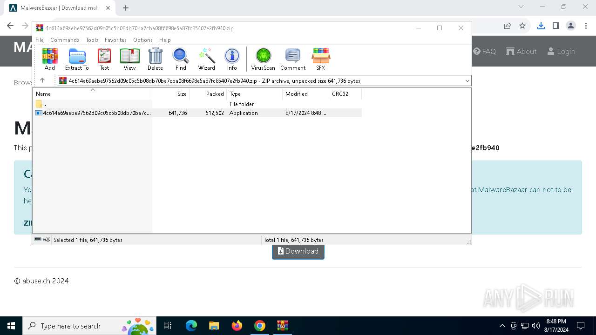Click the Delete trash can icon
The width and height of the screenshot is (596, 335).
[x=155, y=59]
